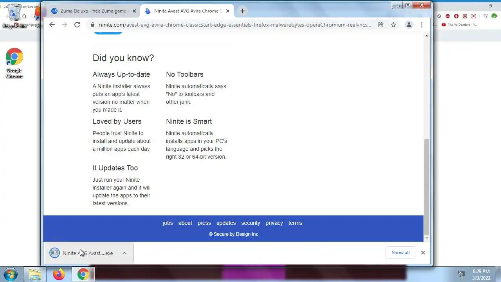Open the about footer link
501x282 pixels.
point(185,223)
